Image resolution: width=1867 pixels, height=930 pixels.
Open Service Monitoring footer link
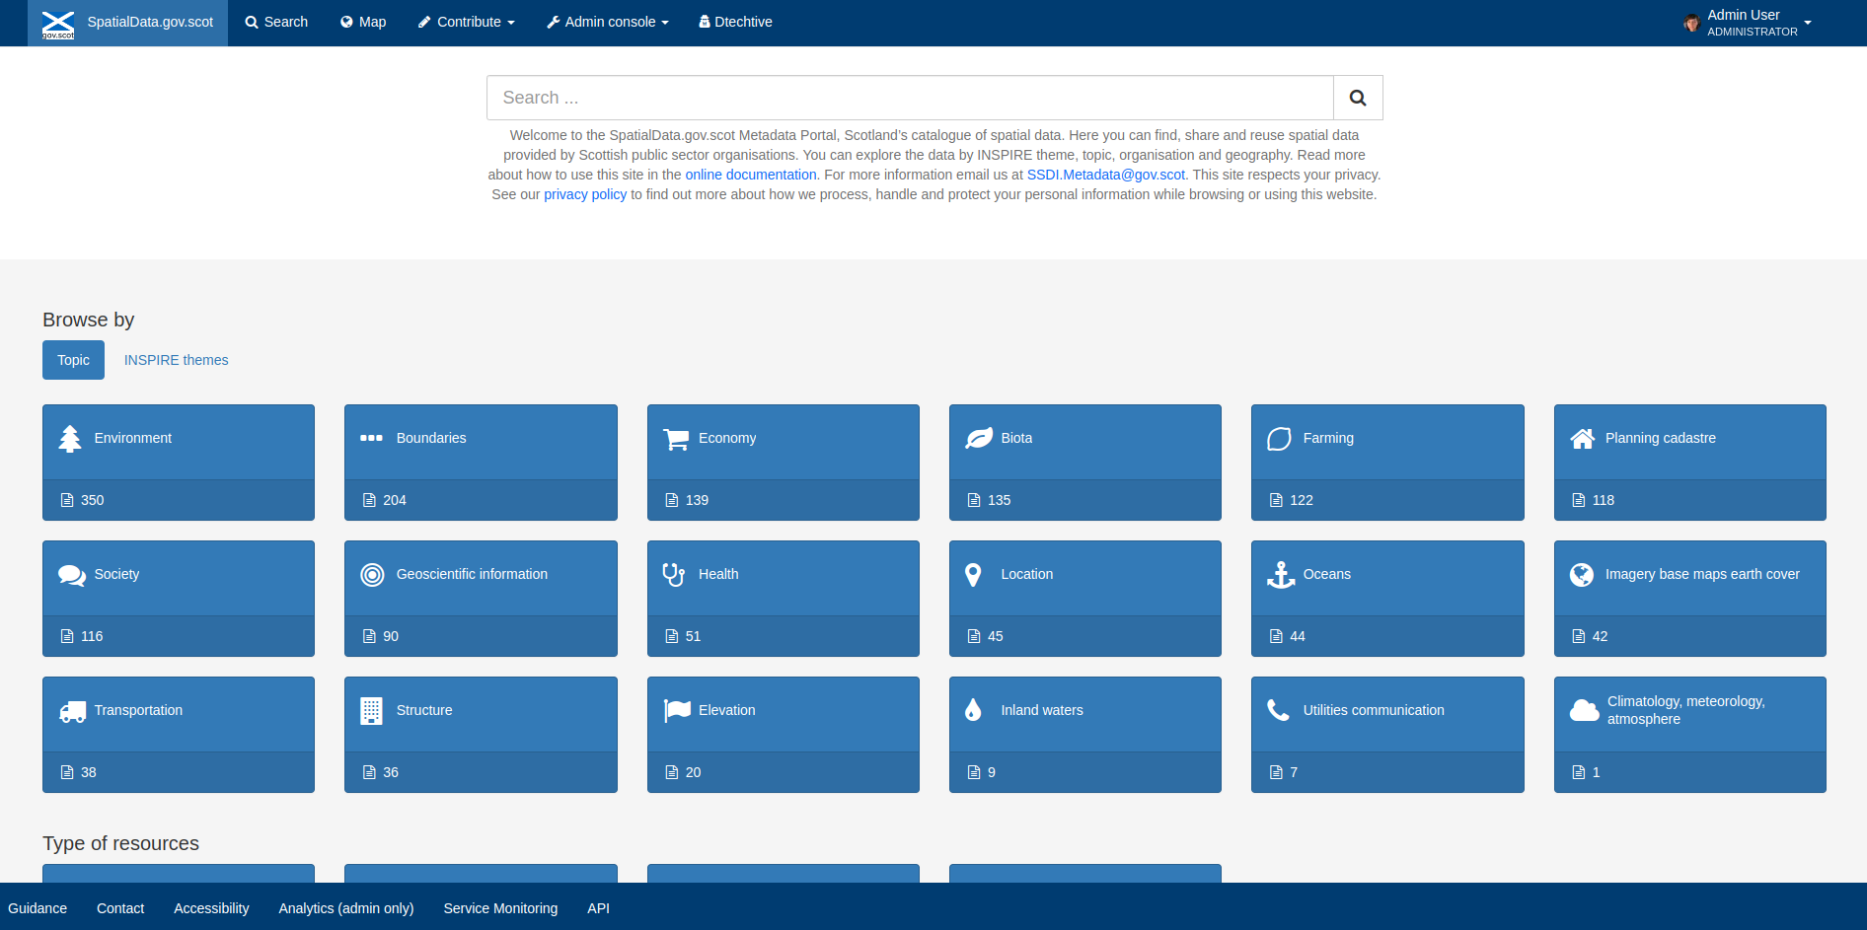(500, 908)
